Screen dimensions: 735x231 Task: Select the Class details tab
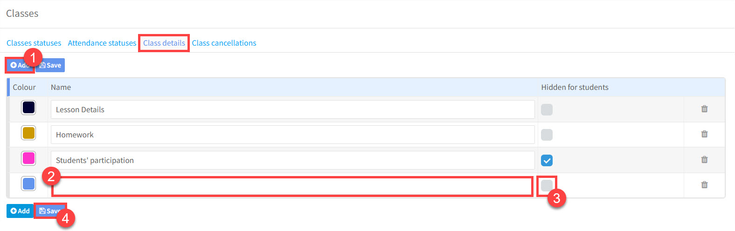pyautogui.click(x=164, y=43)
